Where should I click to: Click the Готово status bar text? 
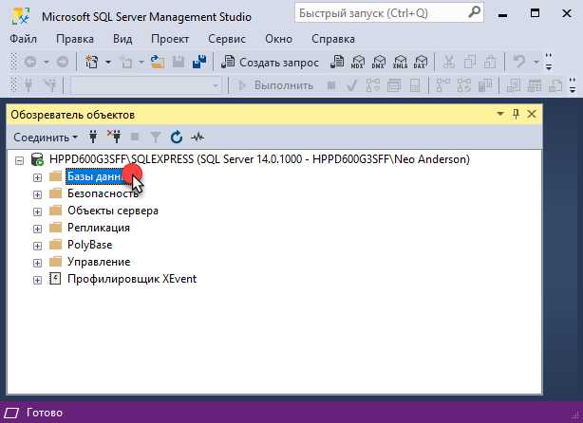[x=45, y=413]
